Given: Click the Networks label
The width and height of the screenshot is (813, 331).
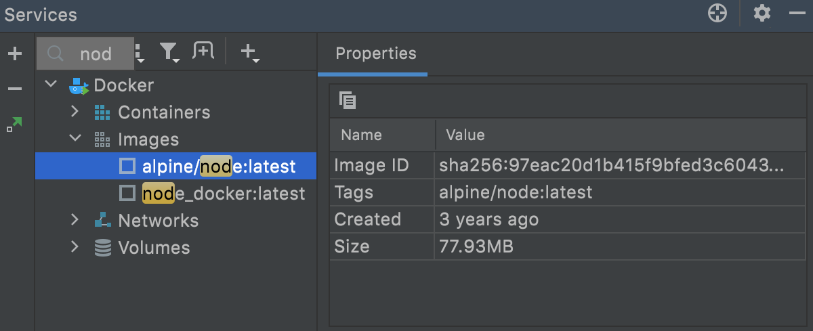Looking at the screenshot, I should 159,221.
